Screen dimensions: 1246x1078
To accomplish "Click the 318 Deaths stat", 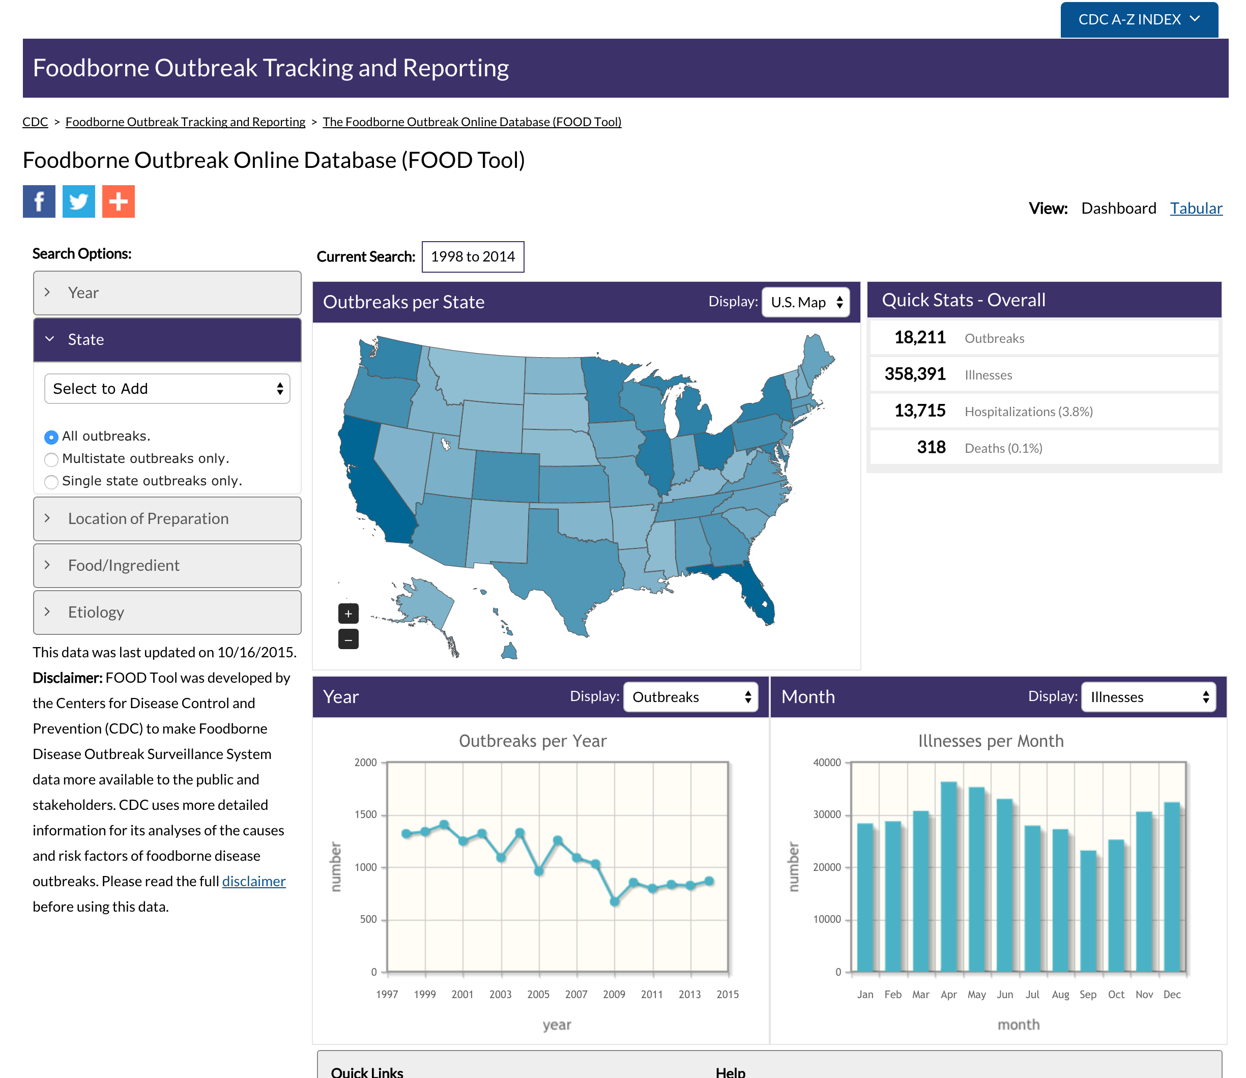I will click(x=1045, y=448).
